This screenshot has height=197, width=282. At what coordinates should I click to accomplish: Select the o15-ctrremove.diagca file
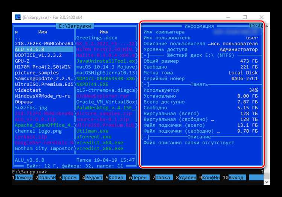(x=106, y=90)
